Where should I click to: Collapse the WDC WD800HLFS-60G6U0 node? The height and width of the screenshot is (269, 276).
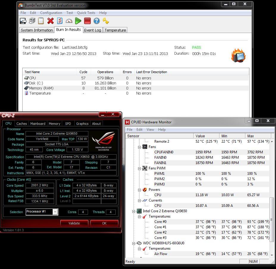pyautogui.click(x=134, y=243)
